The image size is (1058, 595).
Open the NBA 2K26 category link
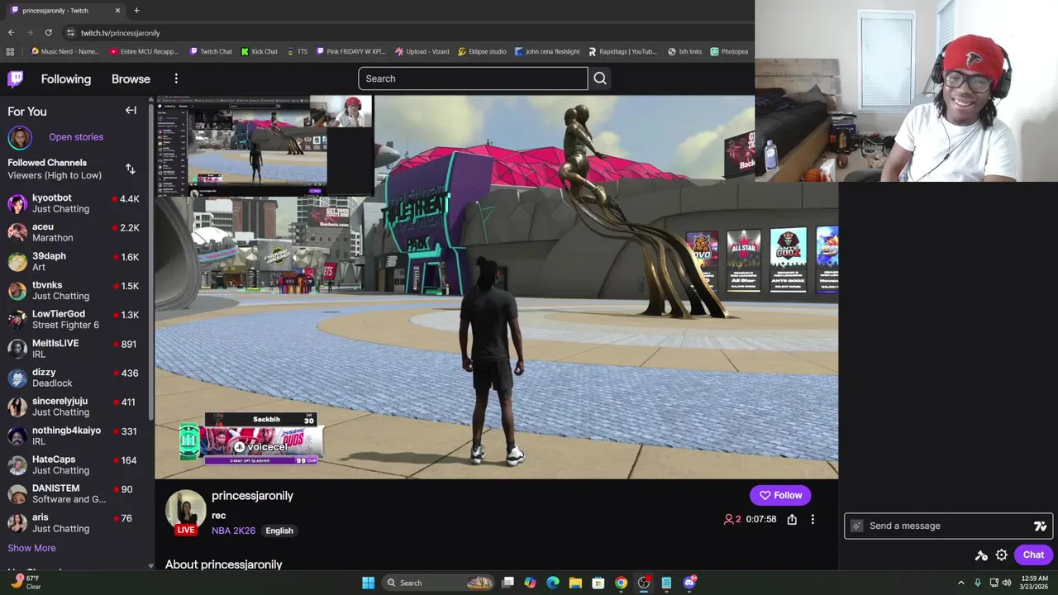pyautogui.click(x=233, y=531)
